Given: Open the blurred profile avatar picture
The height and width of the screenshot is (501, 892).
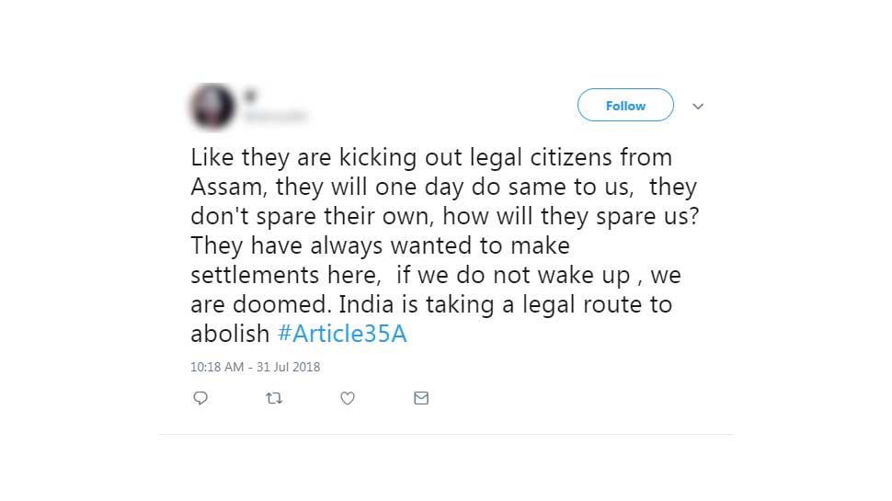Looking at the screenshot, I should 212,107.
